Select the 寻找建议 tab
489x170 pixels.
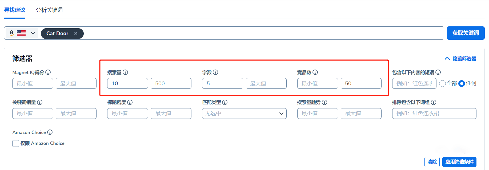14,10
